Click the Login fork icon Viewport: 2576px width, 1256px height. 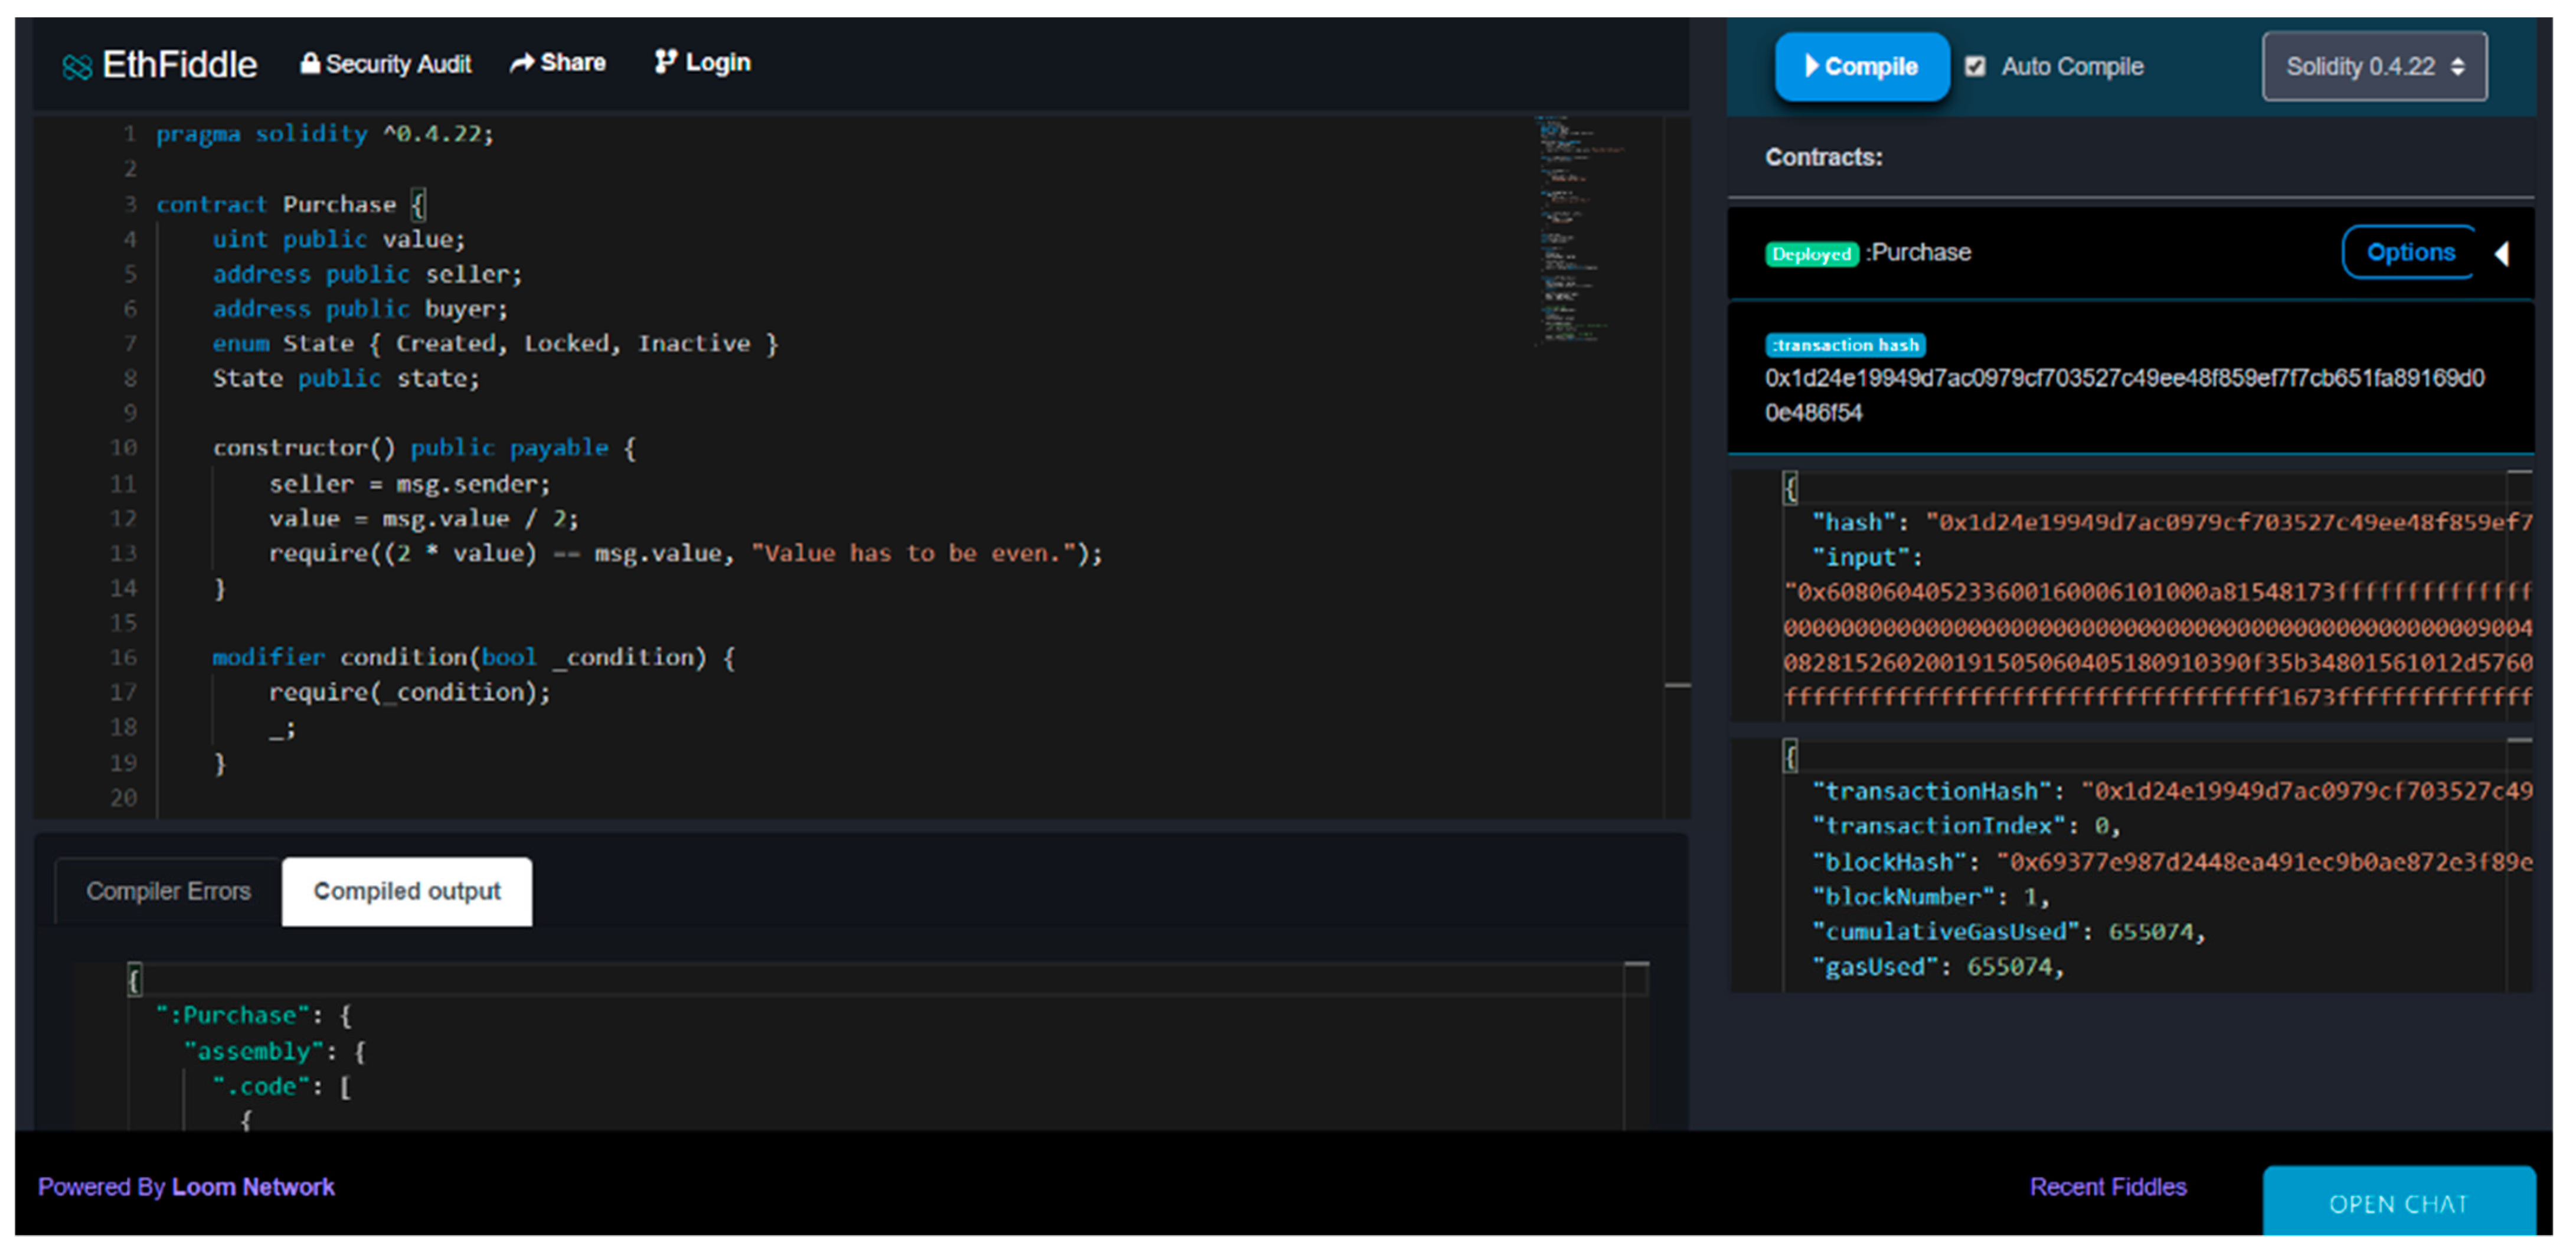[665, 62]
